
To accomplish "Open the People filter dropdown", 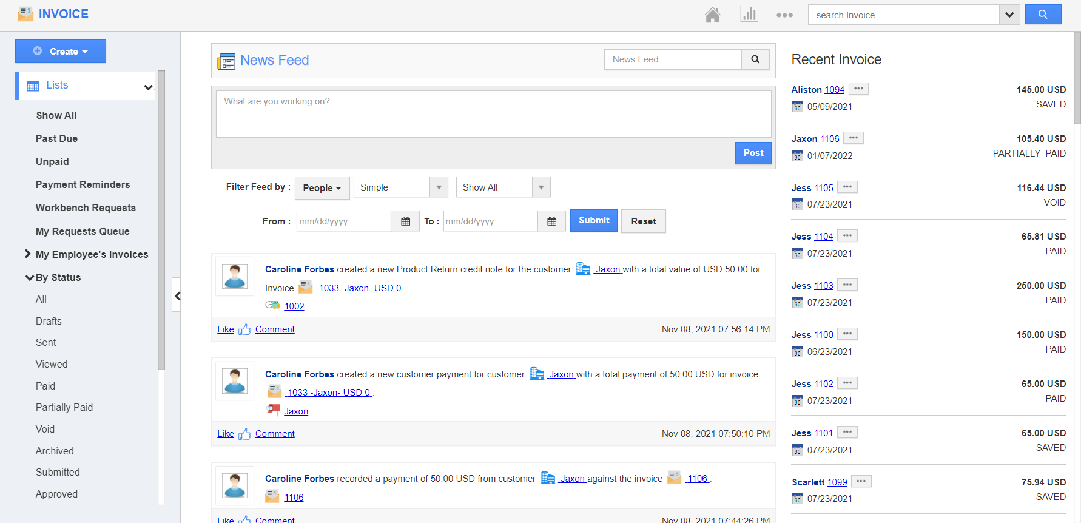I will [x=322, y=188].
